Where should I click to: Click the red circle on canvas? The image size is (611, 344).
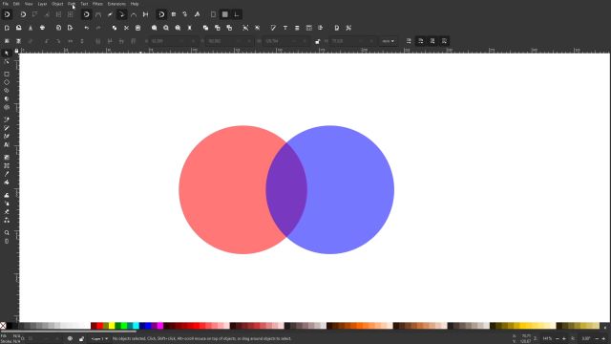point(222,190)
